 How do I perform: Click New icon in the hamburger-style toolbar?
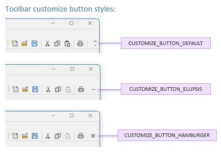[15, 136]
